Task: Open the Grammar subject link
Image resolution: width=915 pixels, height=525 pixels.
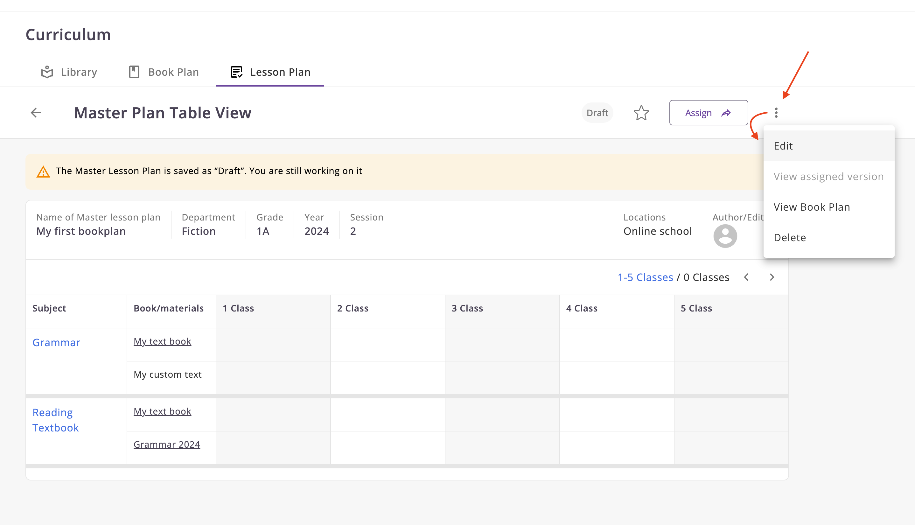Action: (x=56, y=342)
